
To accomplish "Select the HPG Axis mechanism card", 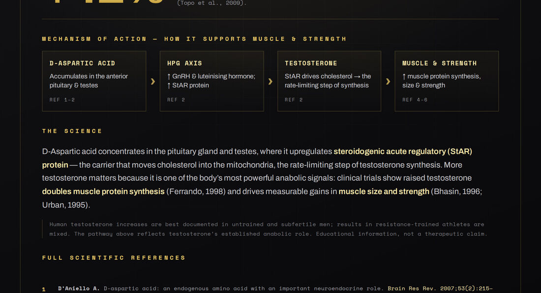I will 212,81.
